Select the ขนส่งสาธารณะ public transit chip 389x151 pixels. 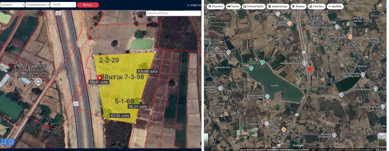click(278, 6)
